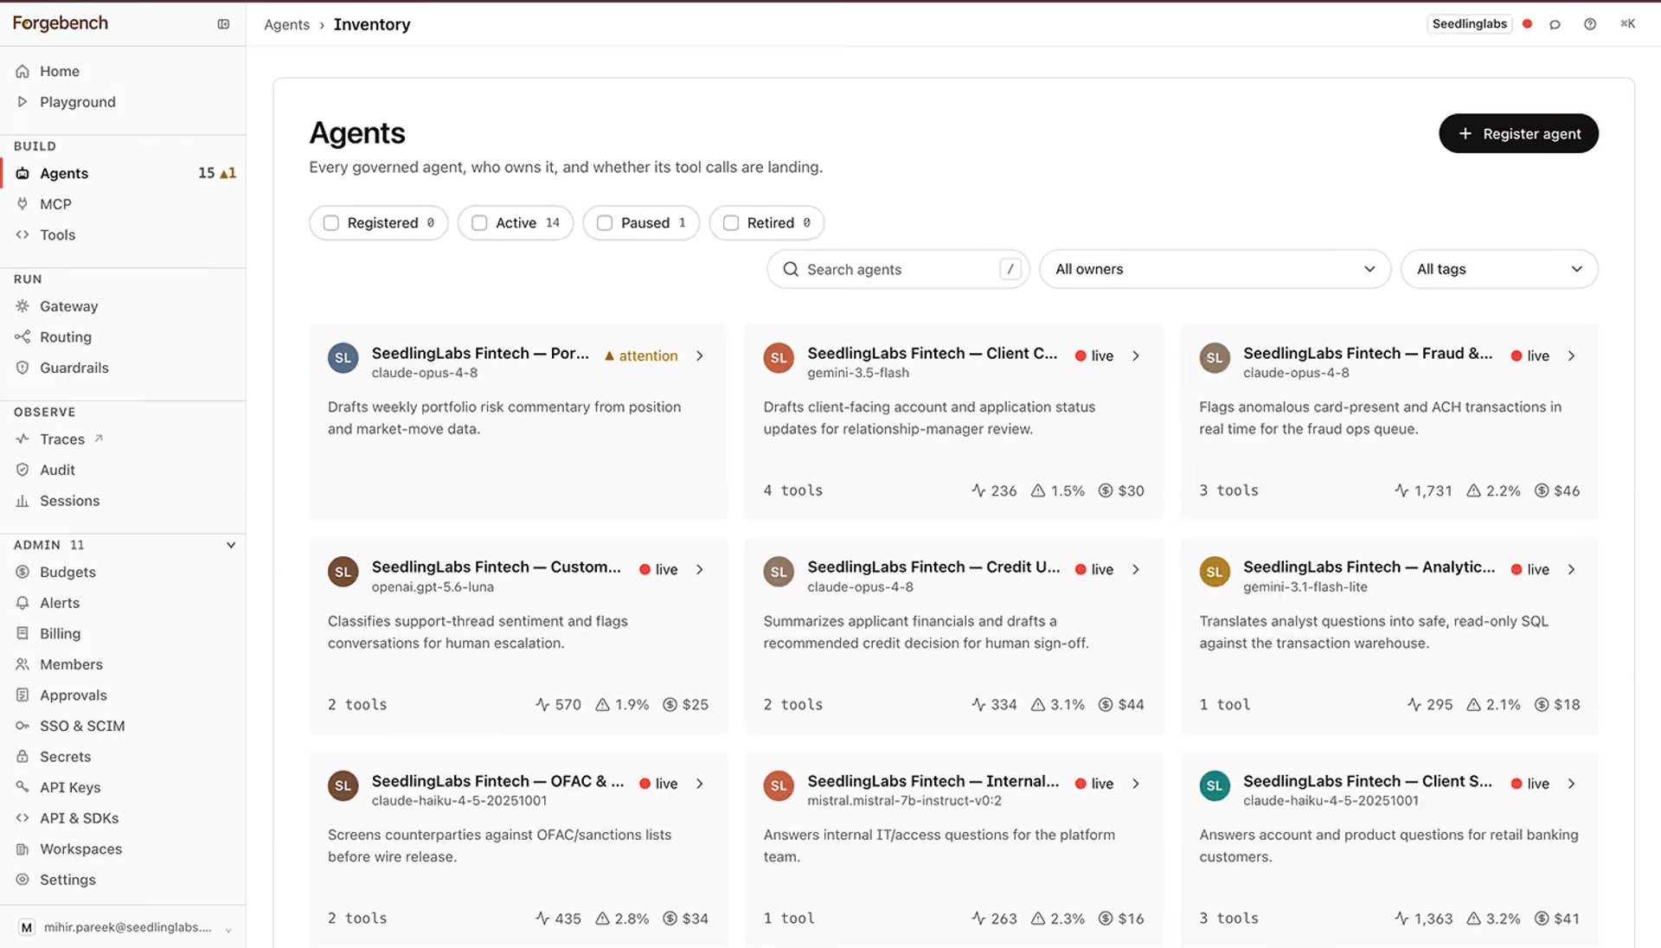This screenshot has height=948, width=1661.
Task: Open the Credit U... agent card title
Action: (933, 567)
